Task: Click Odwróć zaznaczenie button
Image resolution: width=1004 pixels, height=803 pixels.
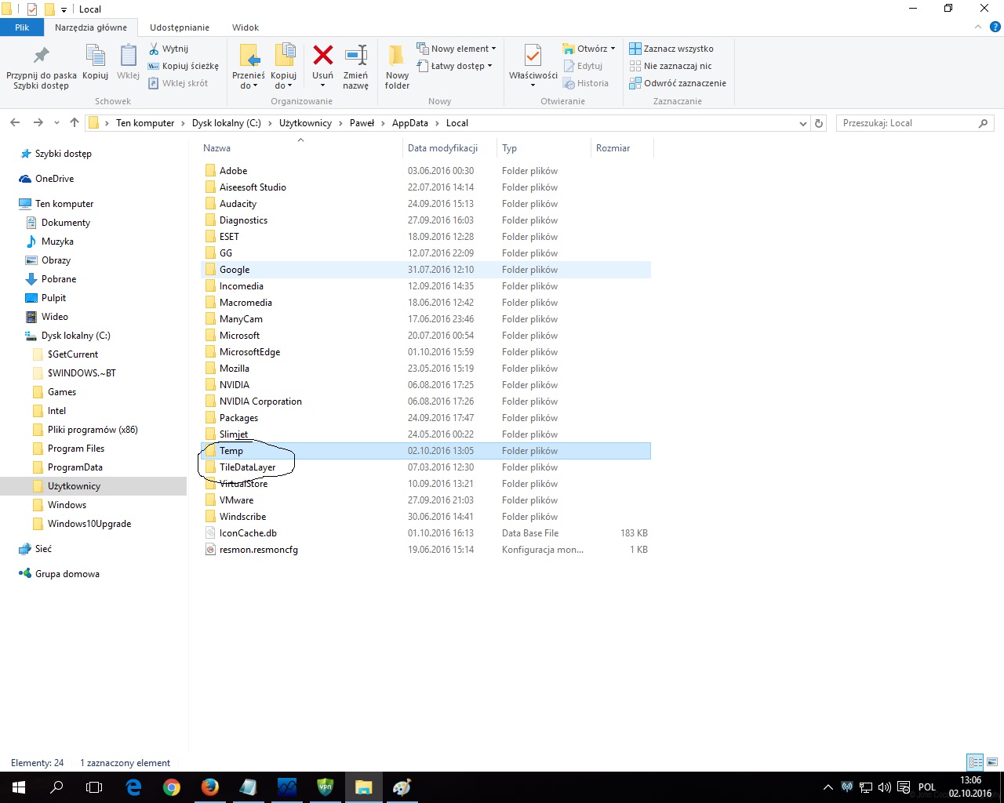Action: [678, 83]
